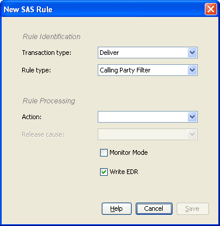220x226 pixels.
Task: Click the empty Action combo box field
Action: [x=147, y=117]
